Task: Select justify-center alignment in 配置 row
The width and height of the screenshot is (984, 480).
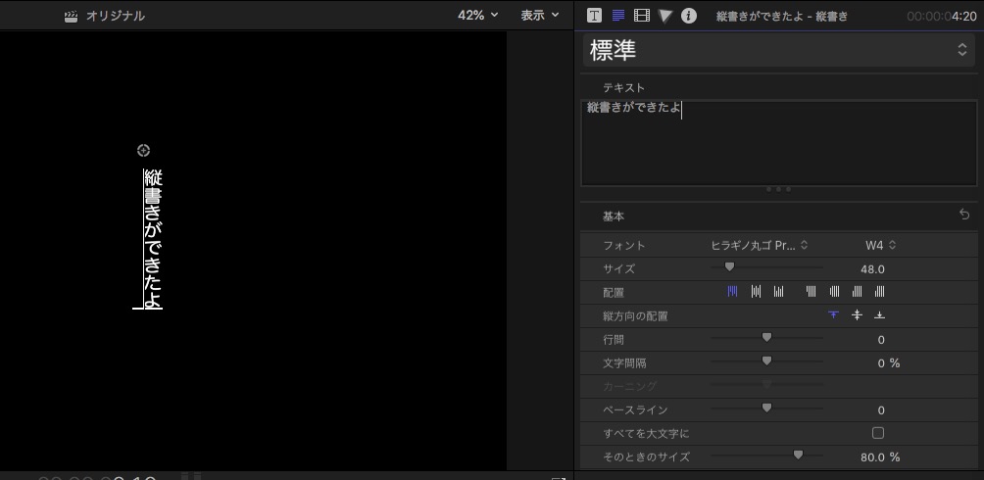Action: pyautogui.click(x=835, y=292)
